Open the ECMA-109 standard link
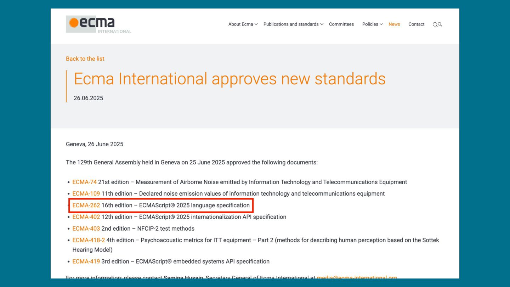This screenshot has width=510, height=287. coord(86,194)
